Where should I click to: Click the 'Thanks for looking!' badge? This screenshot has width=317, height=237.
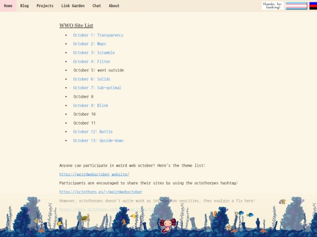(x=272, y=6)
